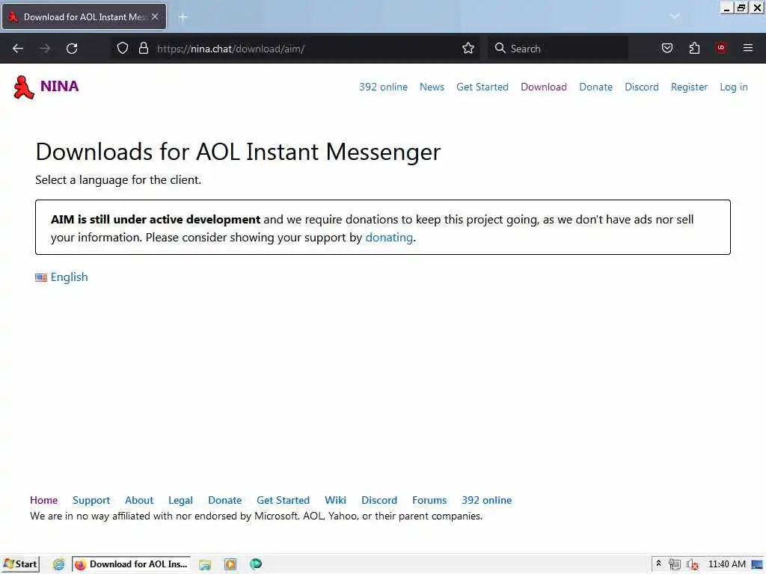Close the Download for AOL Instant Messenger tab
The height and width of the screenshot is (574, 766).
[155, 16]
